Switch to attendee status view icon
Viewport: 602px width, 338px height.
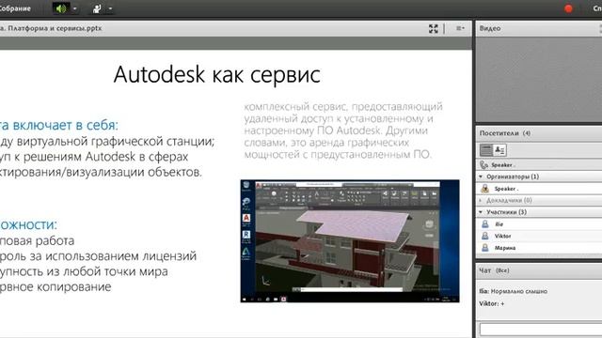click(499, 150)
